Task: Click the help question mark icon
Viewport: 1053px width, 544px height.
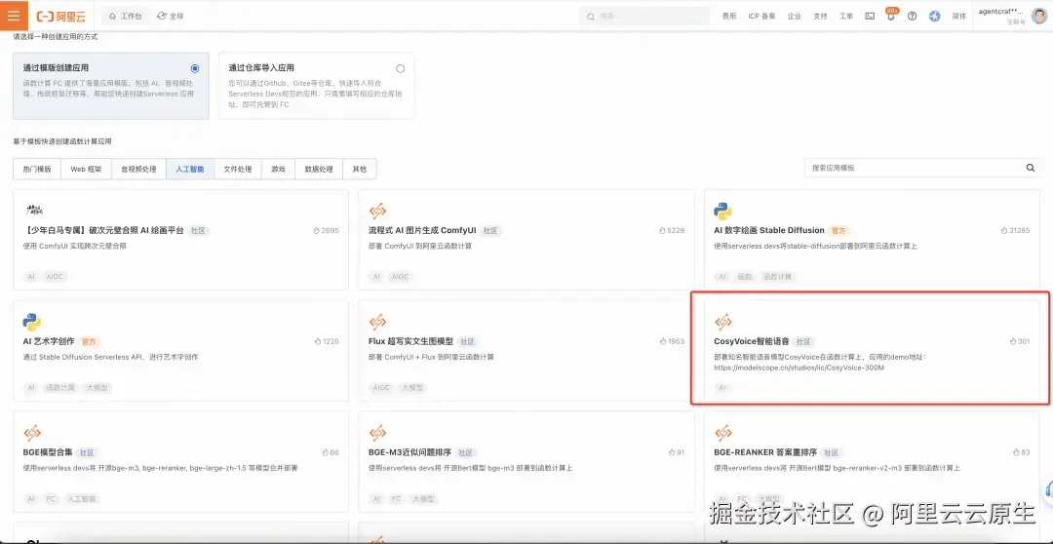Action: (912, 17)
